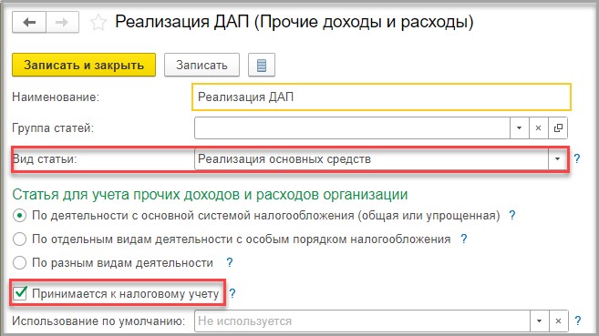The width and height of the screenshot is (599, 336).
Task: Open help for особым порядком налогообложения option
Action: point(464,239)
